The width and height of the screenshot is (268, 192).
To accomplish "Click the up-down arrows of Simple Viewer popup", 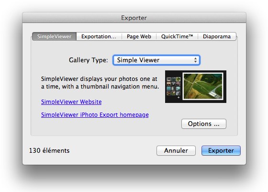I will click(195, 60).
